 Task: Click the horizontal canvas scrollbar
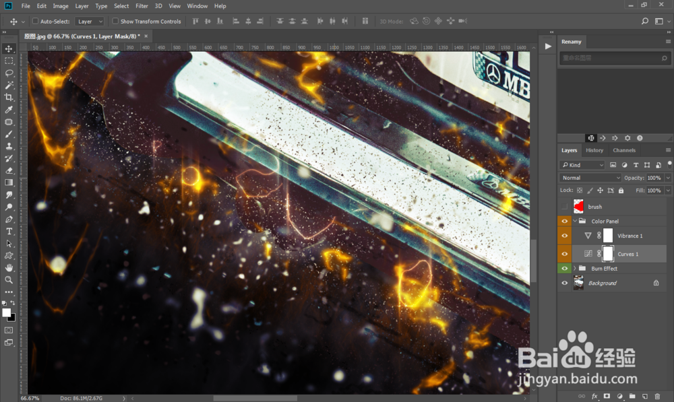coord(255,398)
